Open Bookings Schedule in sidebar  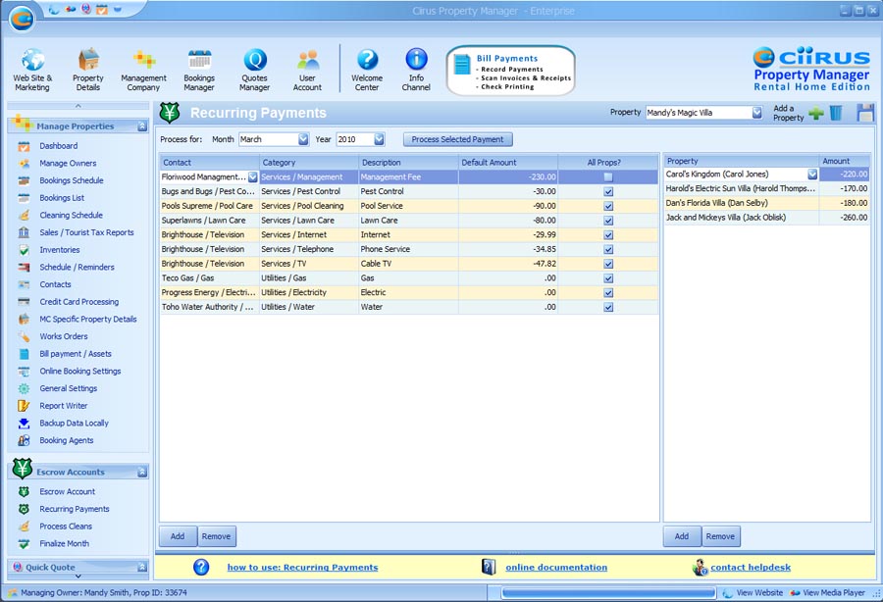(x=72, y=180)
